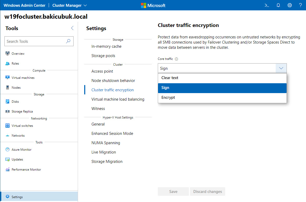Open Storage pools settings
The height and width of the screenshot is (202, 306).
[103, 56]
